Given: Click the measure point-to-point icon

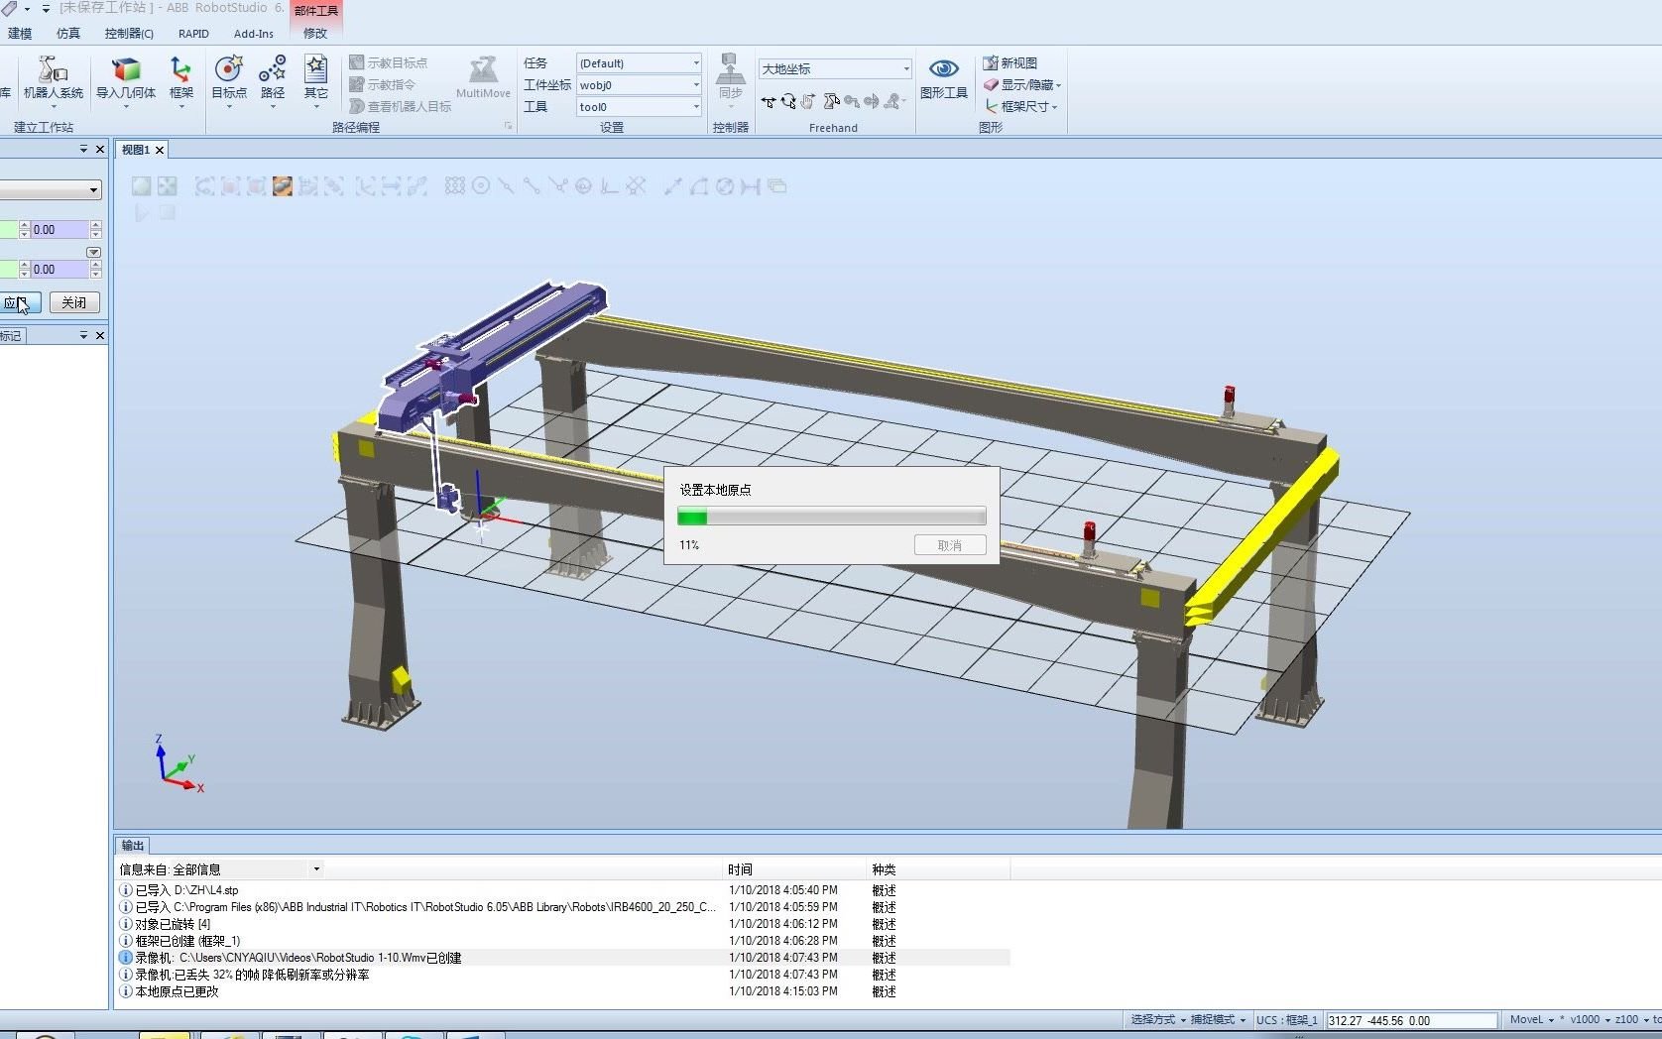Looking at the screenshot, I should (673, 185).
